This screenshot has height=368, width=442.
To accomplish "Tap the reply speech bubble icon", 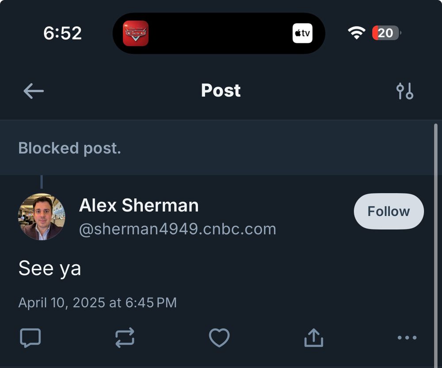I will point(30,338).
